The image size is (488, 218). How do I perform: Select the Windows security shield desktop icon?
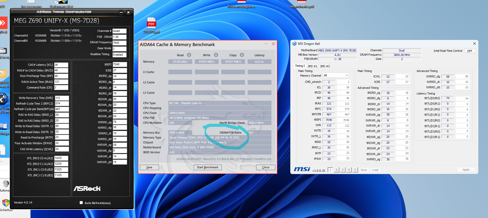6,203
